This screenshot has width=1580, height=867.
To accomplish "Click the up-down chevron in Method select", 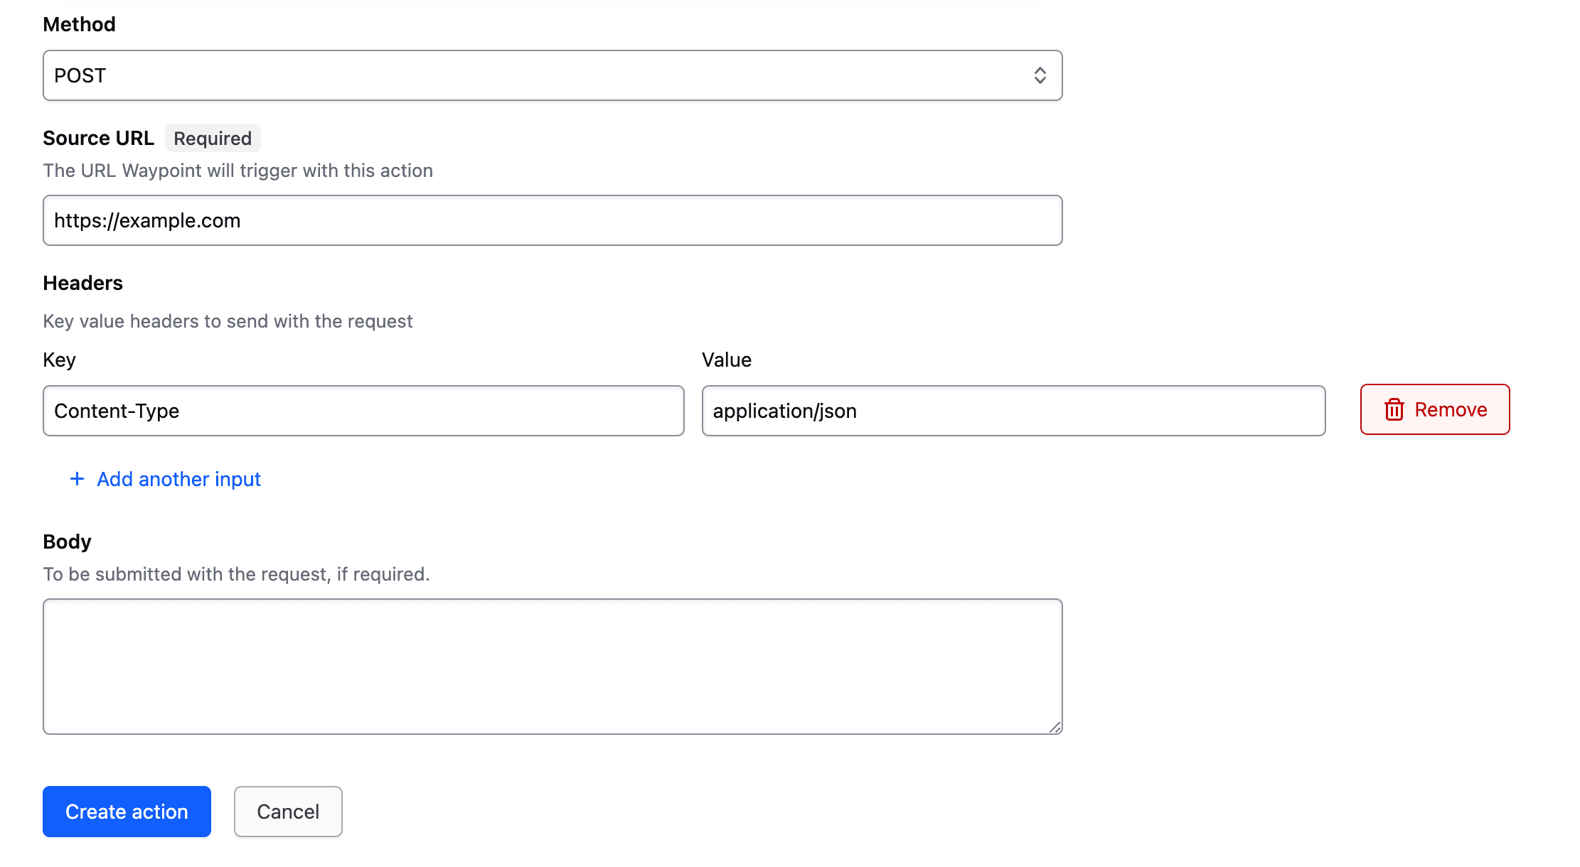I will tap(1040, 75).
